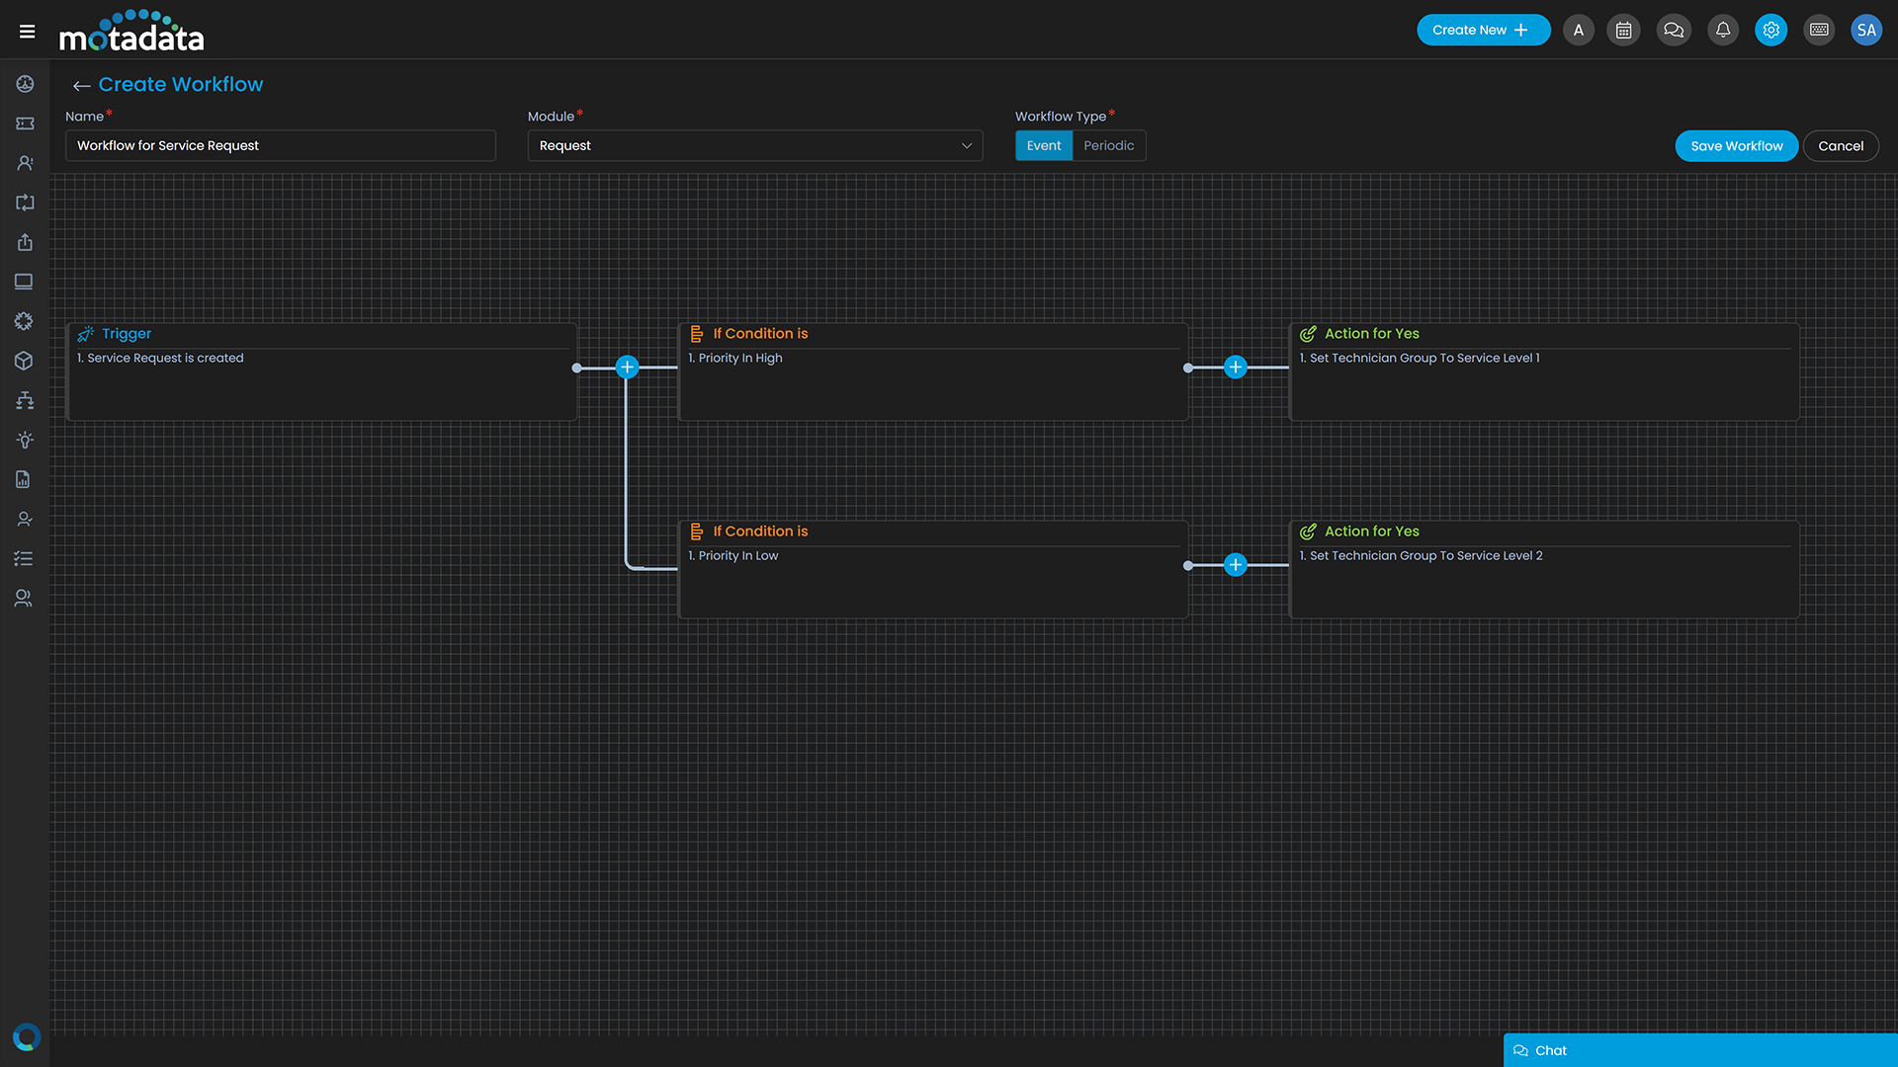1898x1067 pixels.
Task: Select the Periodic workflow type toggle
Action: point(1108,144)
